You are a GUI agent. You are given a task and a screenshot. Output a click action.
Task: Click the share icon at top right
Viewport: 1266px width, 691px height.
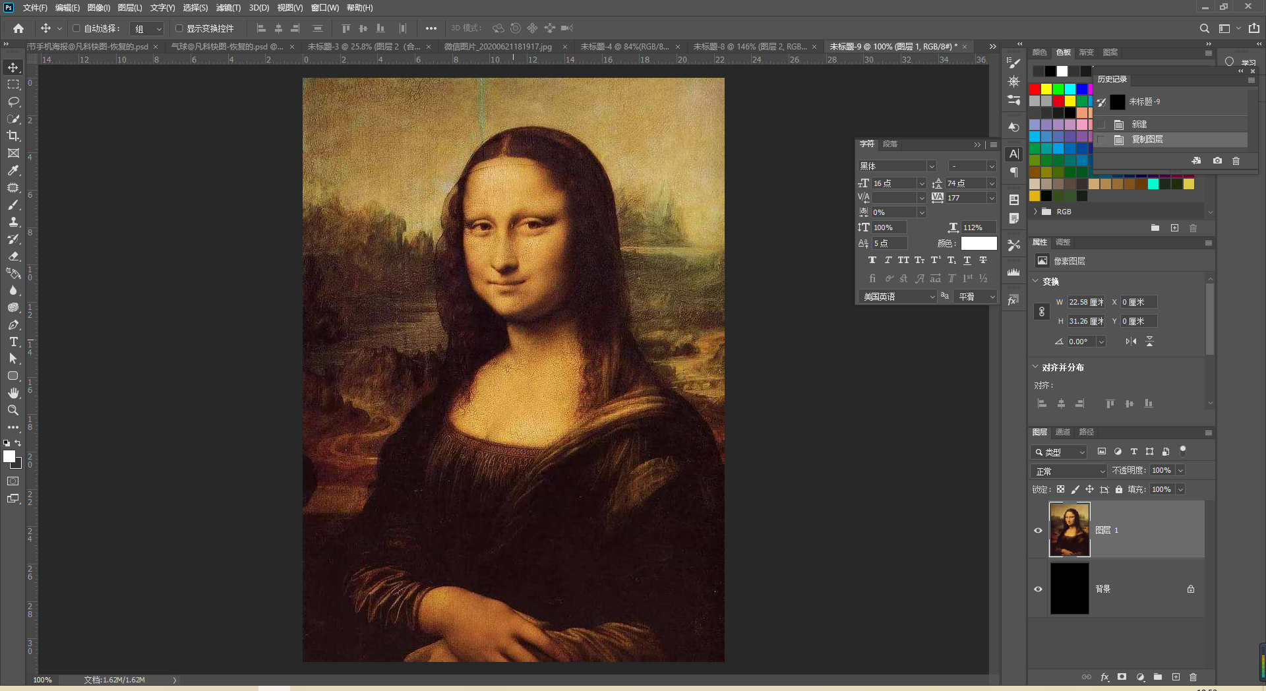(1253, 28)
